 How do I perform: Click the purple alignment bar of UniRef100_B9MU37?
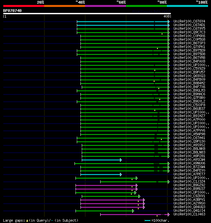106,189
